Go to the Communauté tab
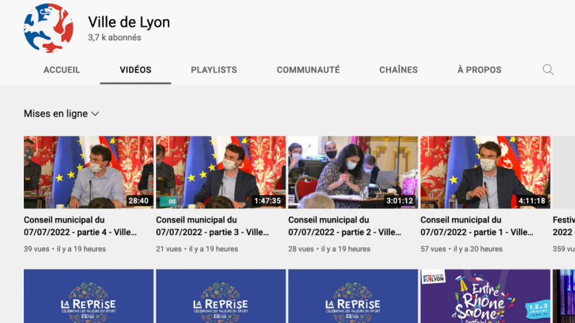Viewport: 575px width, 323px height. [308, 70]
